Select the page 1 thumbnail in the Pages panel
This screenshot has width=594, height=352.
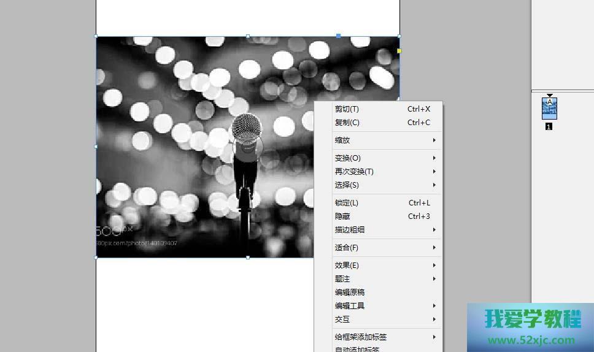(x=549, y=109)
